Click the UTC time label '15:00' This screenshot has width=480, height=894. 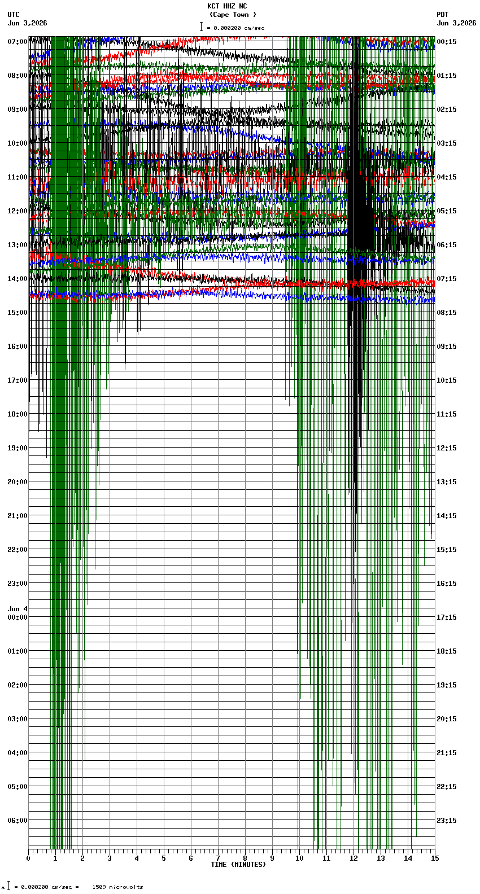point(18,313)
